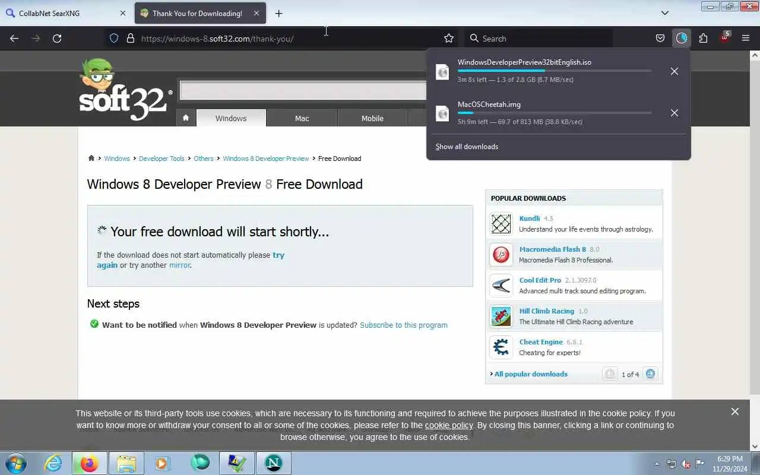Open the taskbar clock showing 6:29 PM
760x475 pixels.
730,464
